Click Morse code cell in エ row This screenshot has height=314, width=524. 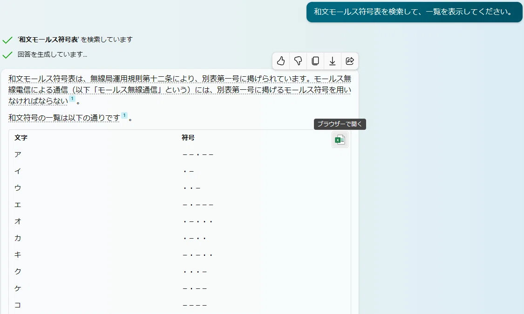click(x=198, y=205)
